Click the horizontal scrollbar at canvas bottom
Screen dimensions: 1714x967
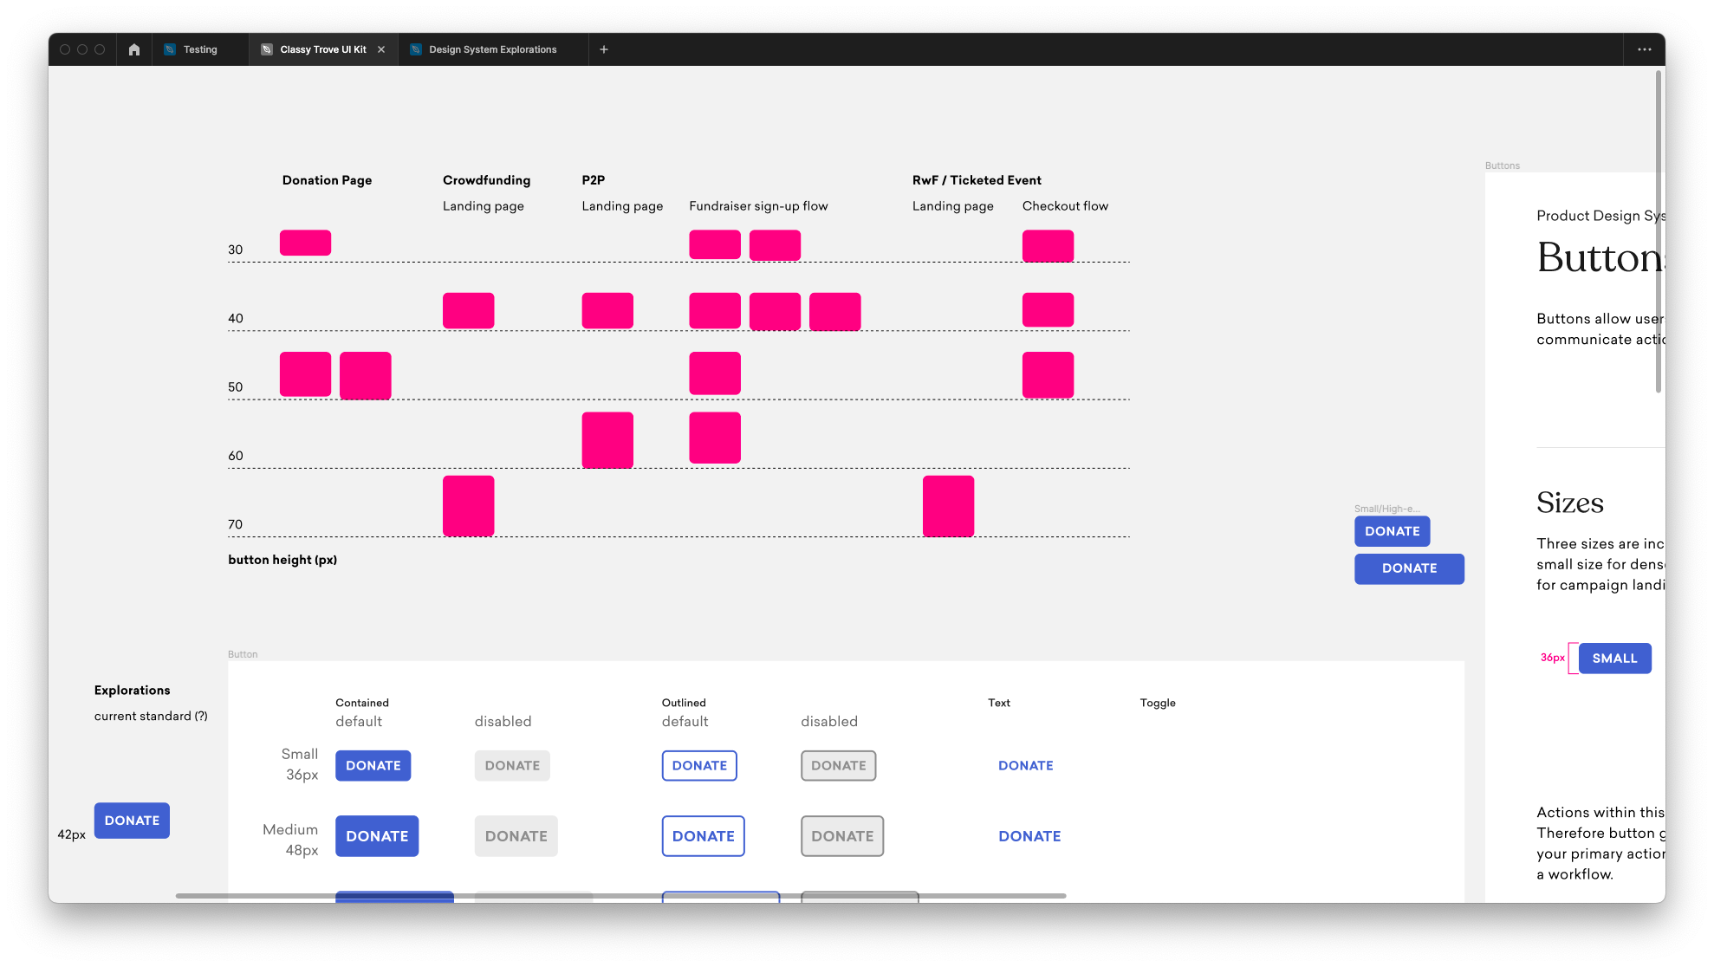pyautogui.click(x=620, y=896)
